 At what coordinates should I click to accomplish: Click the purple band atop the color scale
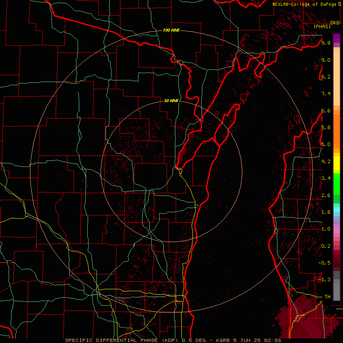pyautogui.click(x=337, y=38)
